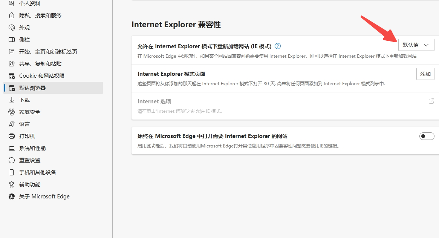Click the 在 Microsoft Edge 中浏览时 description text
This screenshot has width=439, height=238.
coord(277,56)
